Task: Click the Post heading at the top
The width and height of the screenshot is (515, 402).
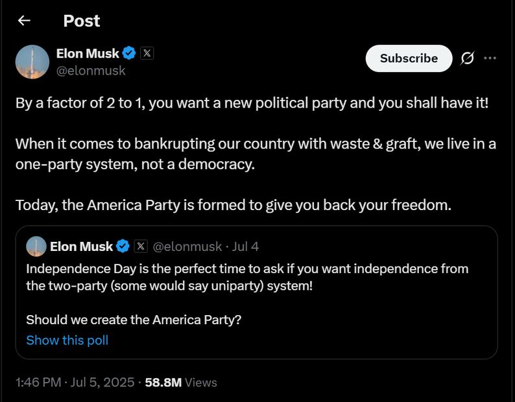Action: 82,21
